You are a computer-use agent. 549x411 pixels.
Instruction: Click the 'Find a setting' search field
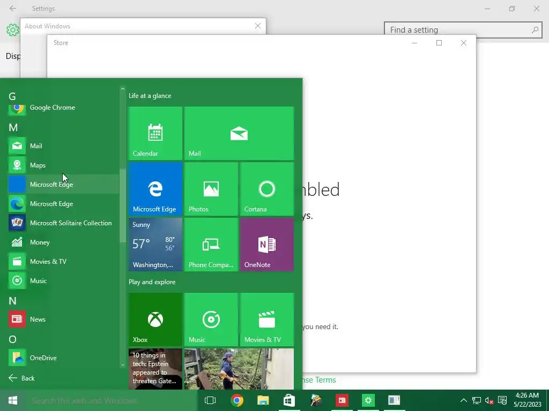(x=463, y=30)
